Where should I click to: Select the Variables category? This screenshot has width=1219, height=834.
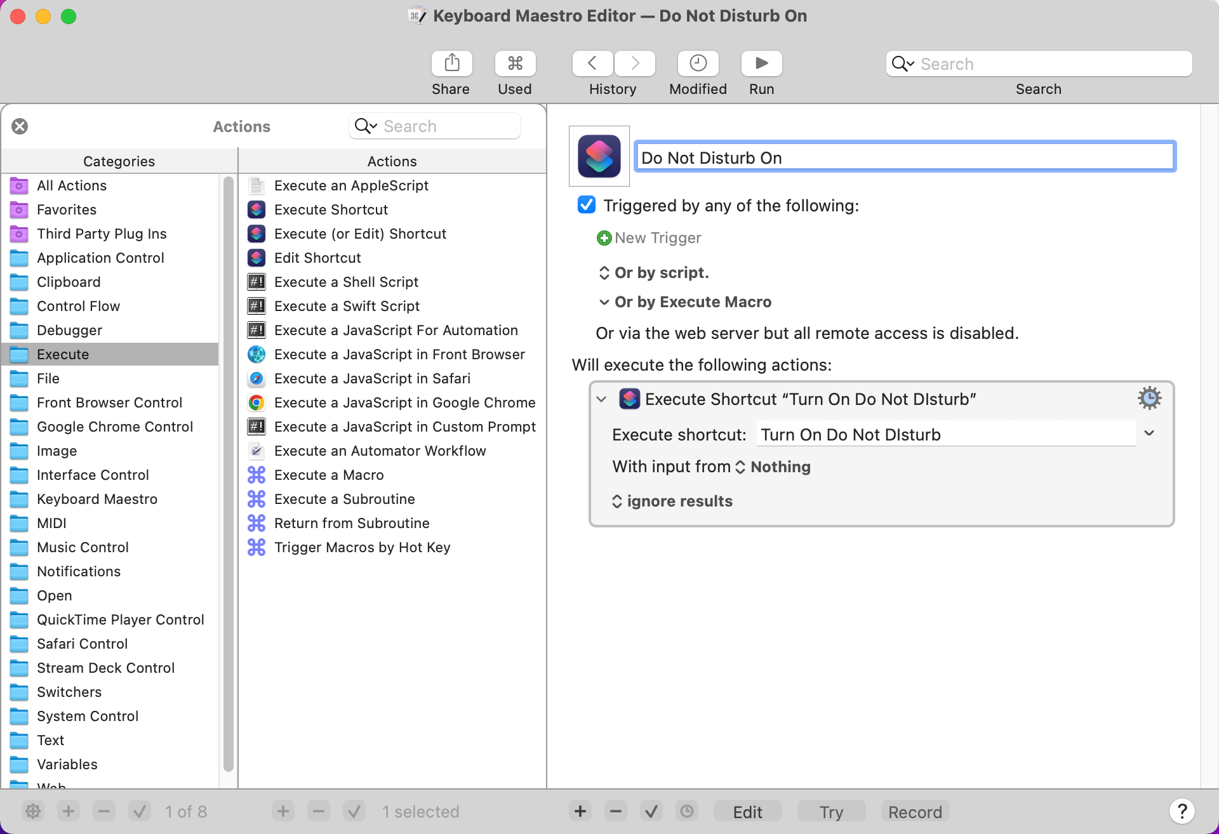(110, 764)
